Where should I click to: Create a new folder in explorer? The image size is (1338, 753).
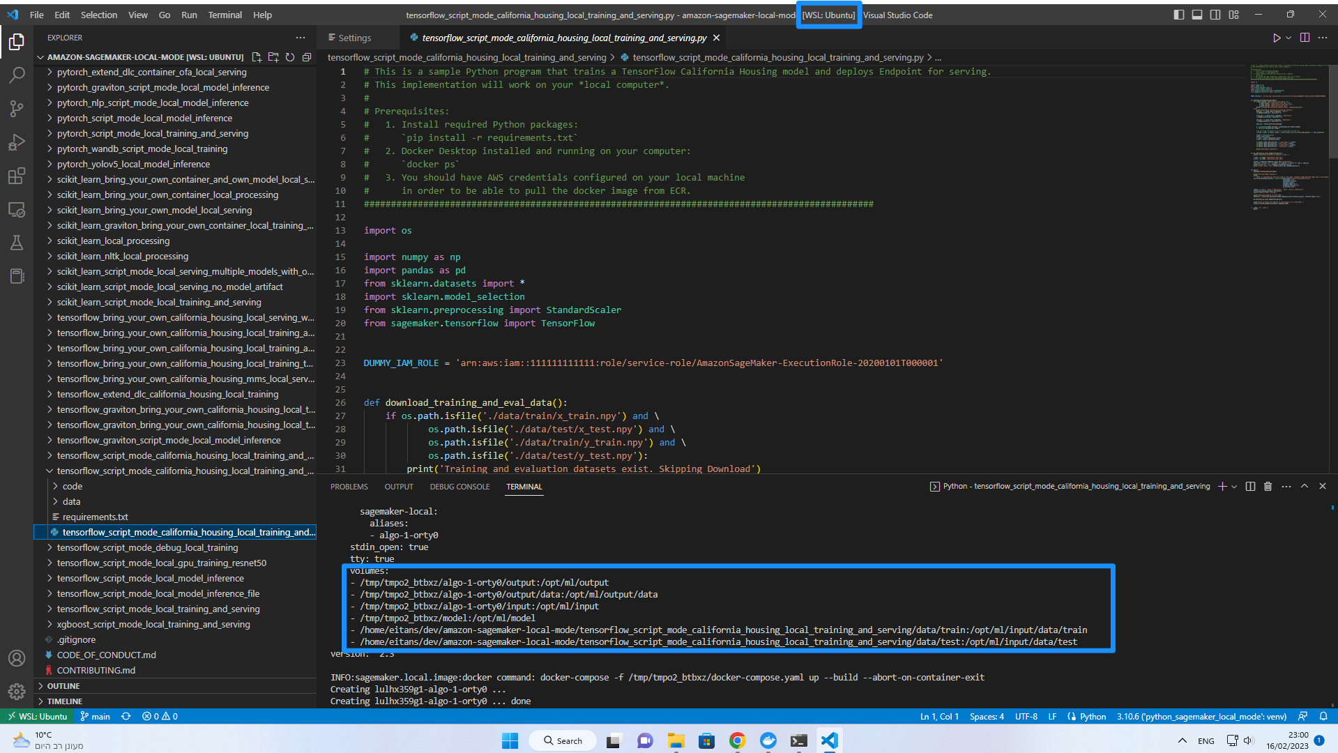click(273, 57)
